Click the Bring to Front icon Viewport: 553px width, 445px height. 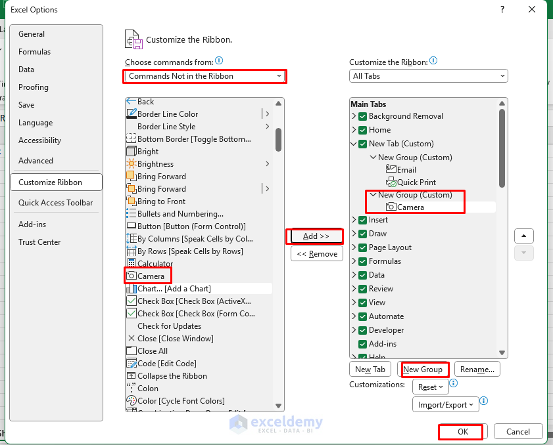[132, 201]
